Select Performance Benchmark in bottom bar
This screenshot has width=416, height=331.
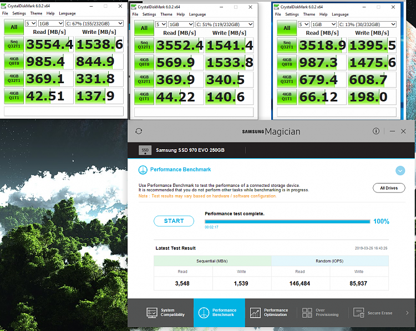(219, 313)
